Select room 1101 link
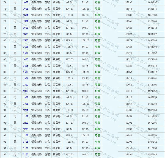Viewport: 165px width, 158px height. [26, 142]
